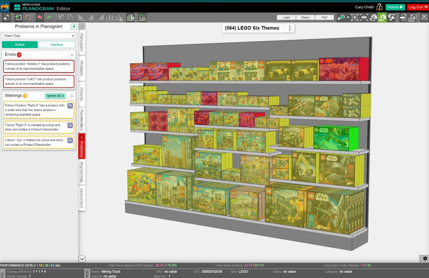Click the add fixture icon with green plus

click(x=18, y=18)
